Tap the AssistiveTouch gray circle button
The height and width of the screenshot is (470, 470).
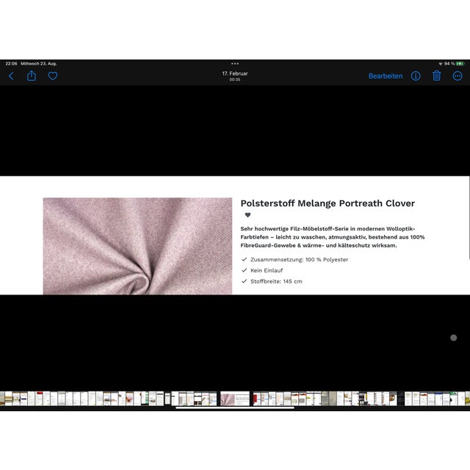(x=453, y=338)
